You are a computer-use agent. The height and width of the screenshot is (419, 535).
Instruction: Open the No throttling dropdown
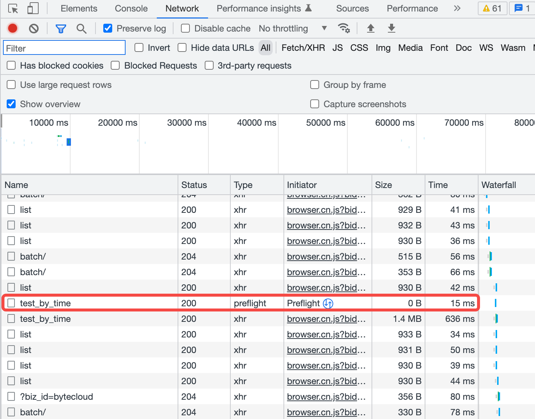[293, 29]
